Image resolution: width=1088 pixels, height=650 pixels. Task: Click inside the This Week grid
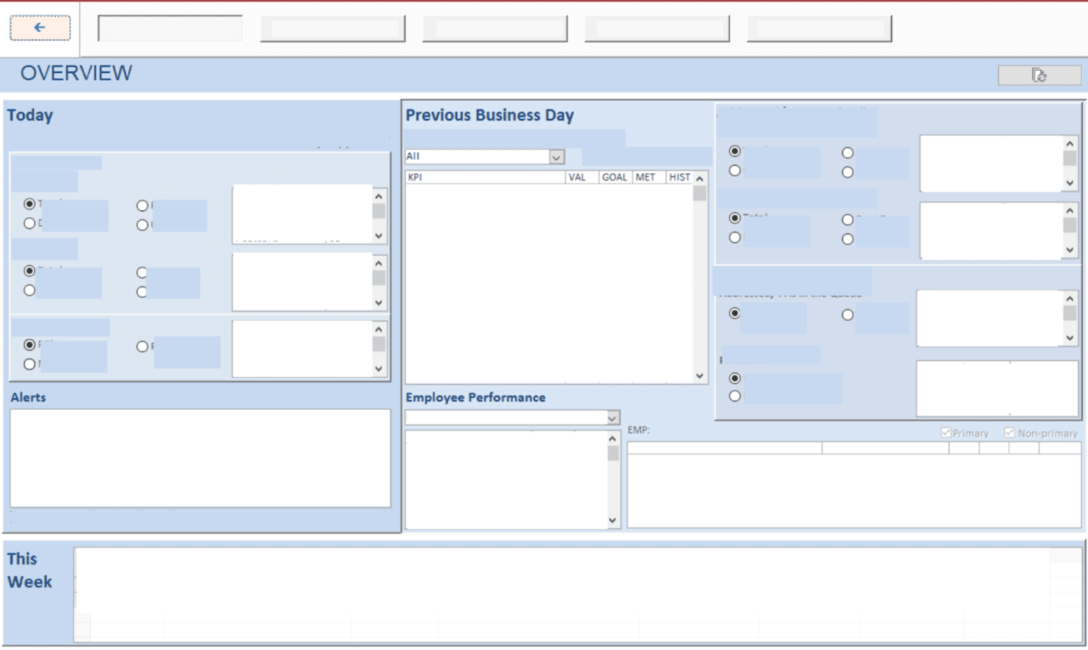(578, 594)
